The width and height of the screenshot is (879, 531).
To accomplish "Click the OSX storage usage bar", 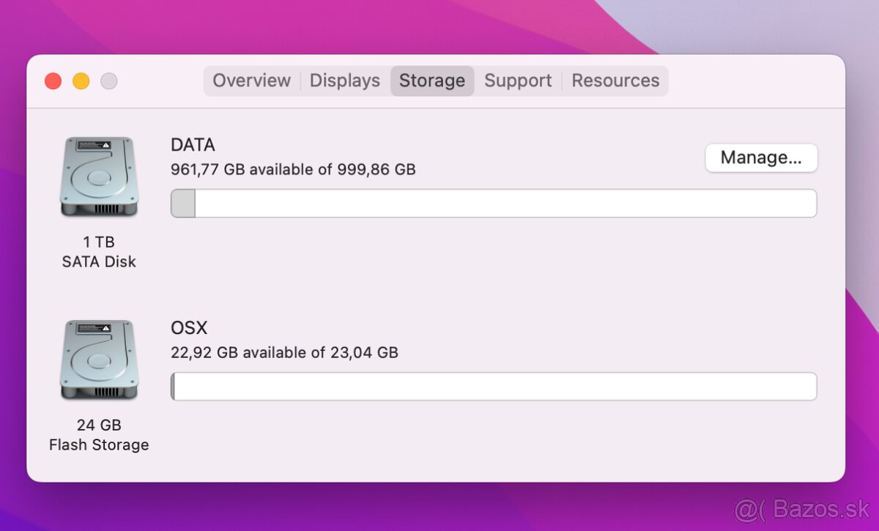I will 494,387.
